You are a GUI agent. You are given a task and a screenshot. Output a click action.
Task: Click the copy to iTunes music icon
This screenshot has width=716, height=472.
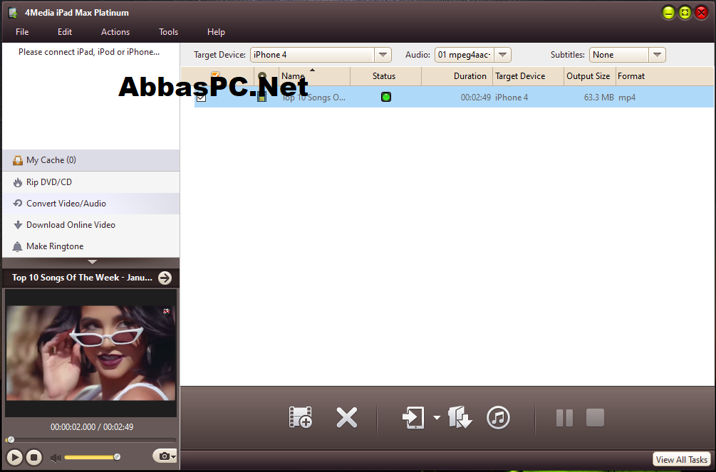pos(498,417)
